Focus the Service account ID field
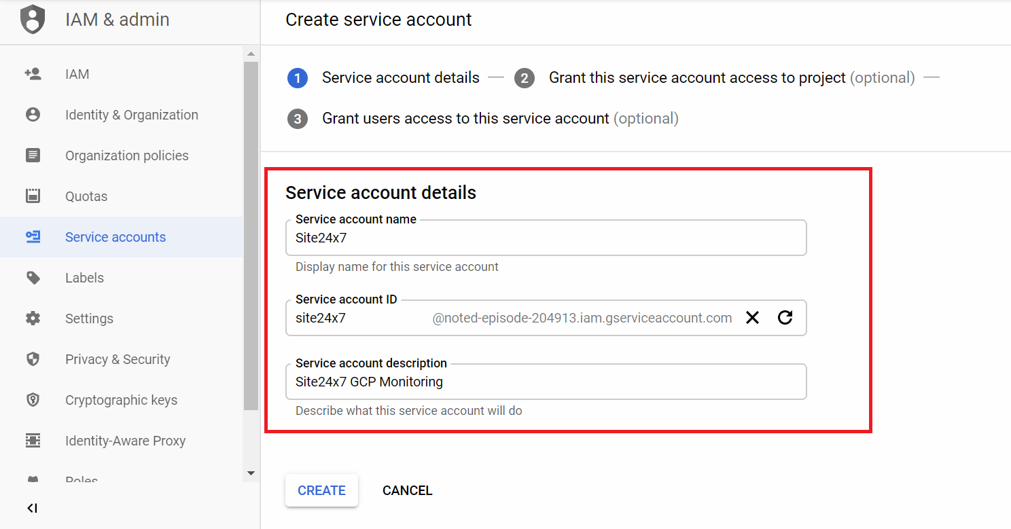This screenshot has height=529, width=1011. coord(546,318)
